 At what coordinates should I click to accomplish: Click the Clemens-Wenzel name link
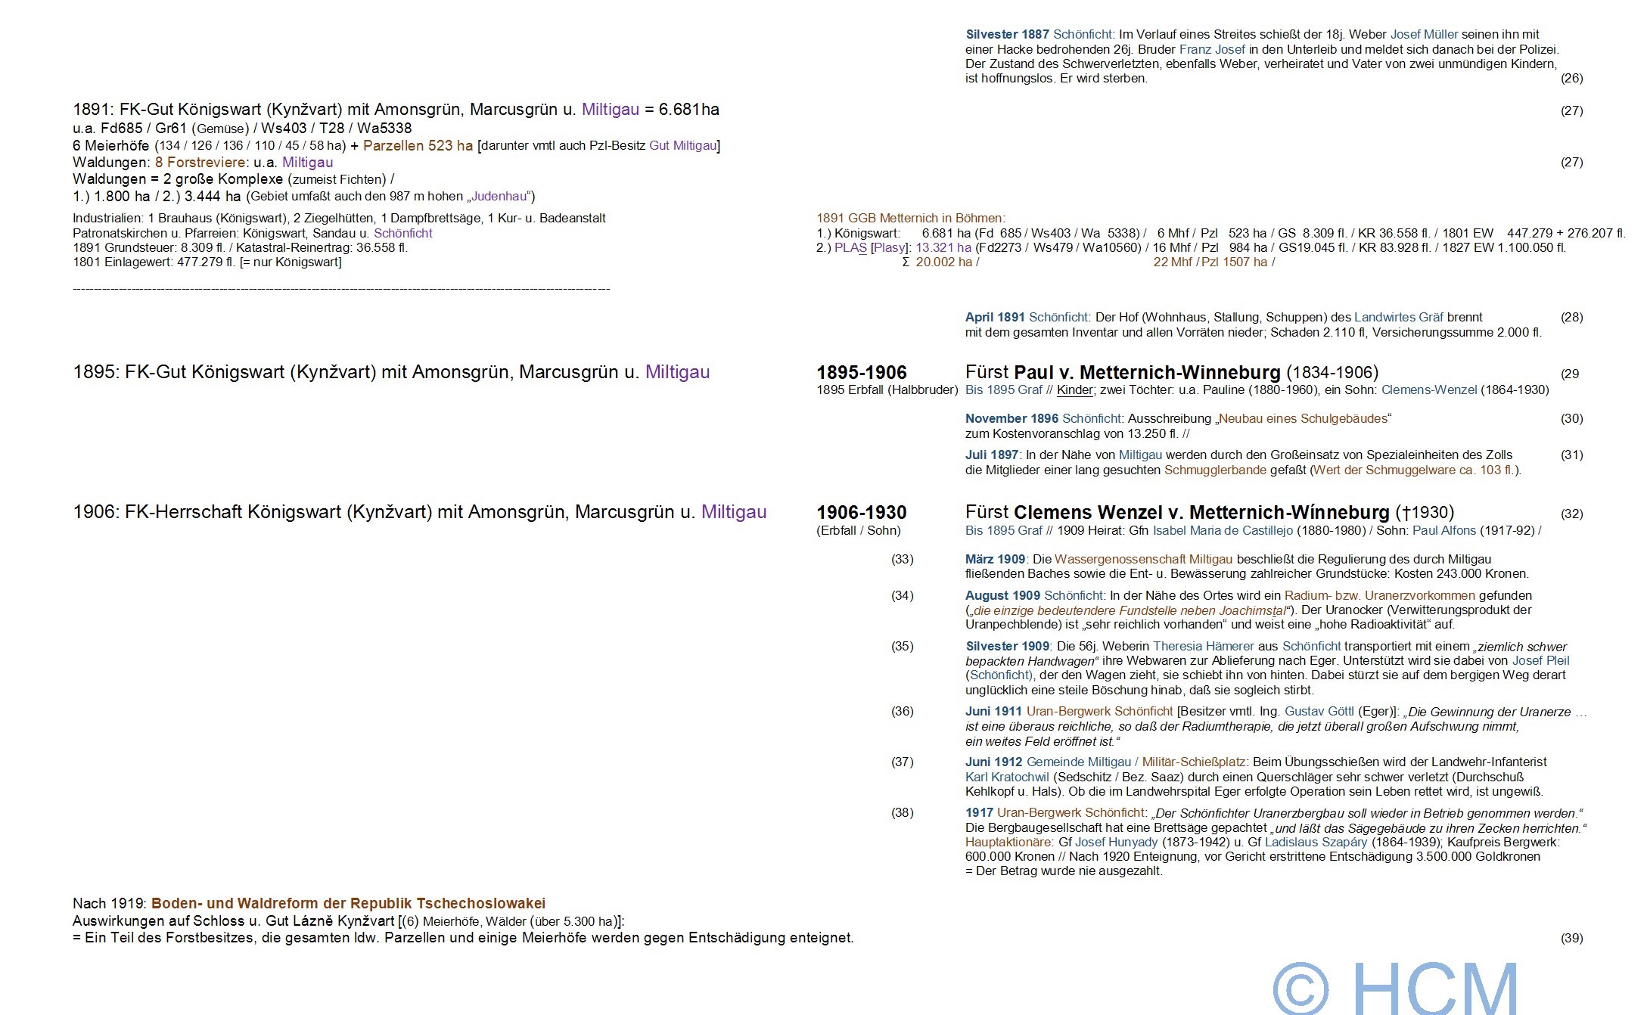[1428, 390]
